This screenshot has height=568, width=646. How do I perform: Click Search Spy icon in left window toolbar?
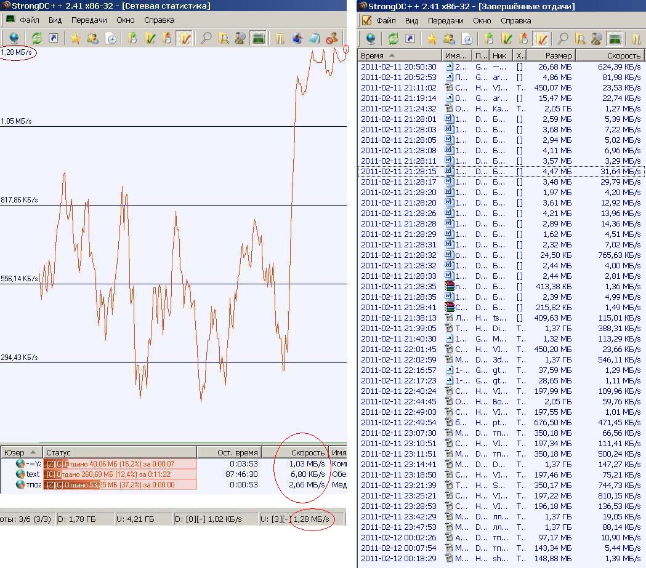(x=240, y=39)
